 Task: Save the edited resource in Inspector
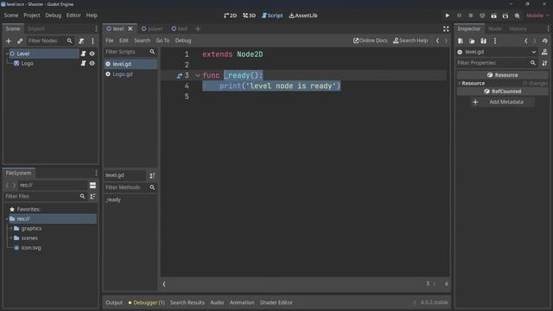tap(484, 41)
